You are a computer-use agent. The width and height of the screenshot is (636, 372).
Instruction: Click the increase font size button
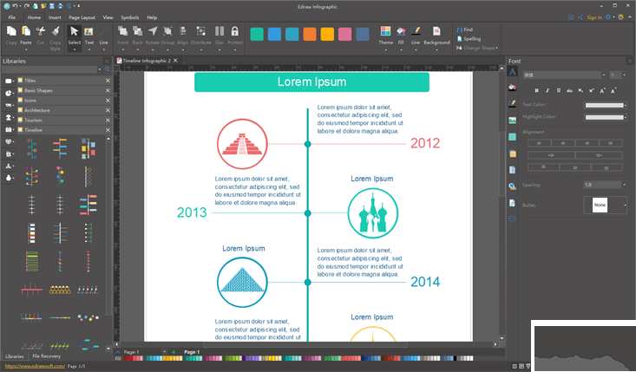point(602,90)
